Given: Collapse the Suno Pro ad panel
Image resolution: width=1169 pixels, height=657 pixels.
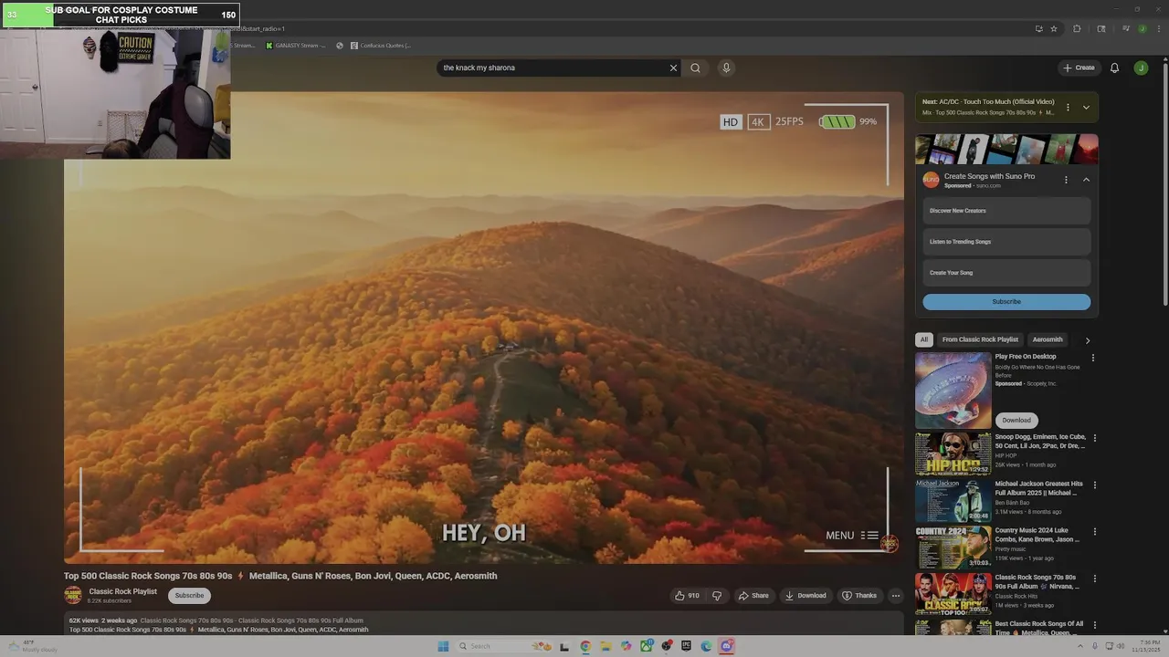Looking at the screenshot, I should point(1086,180).
